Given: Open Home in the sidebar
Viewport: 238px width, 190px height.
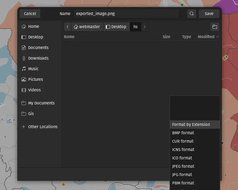Looking at the screenshot, I should (x=33, y=26).
